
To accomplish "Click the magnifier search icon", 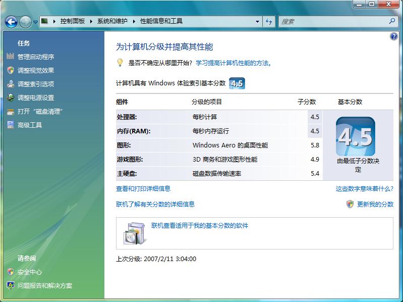I will 392,21.
